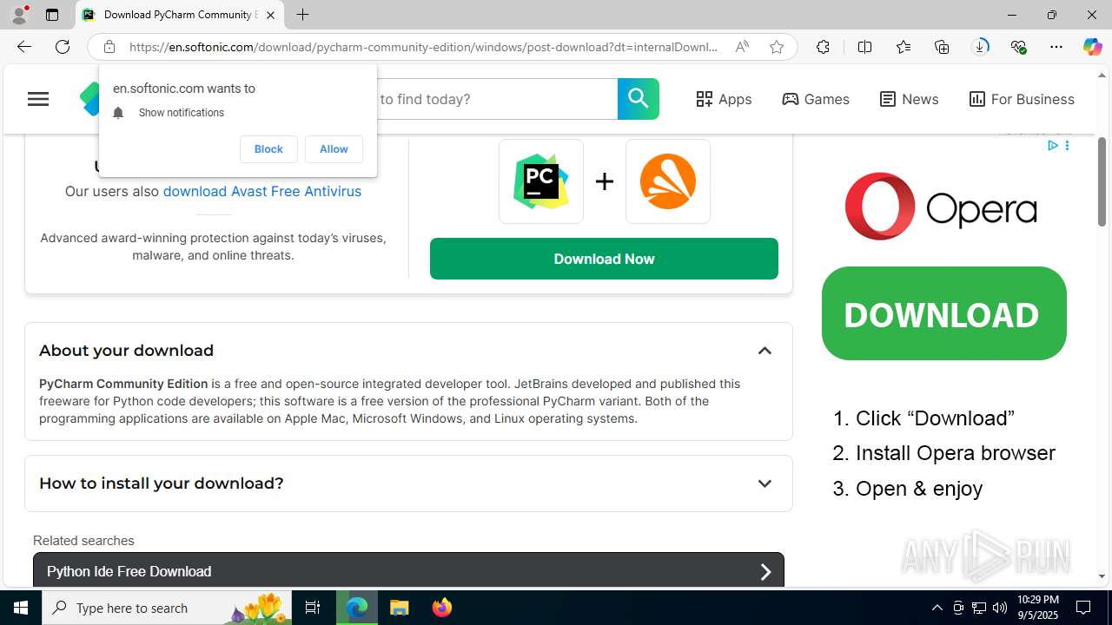Screen dimensions: 1112x625
Task: Open Firefox from taskbar
Action: tap(442, 608)
